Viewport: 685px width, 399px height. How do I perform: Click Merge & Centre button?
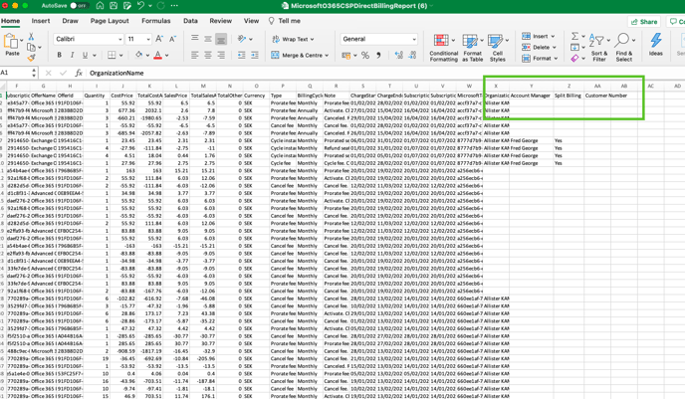(x=300, y=55)
